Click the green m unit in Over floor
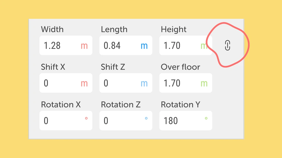282x158 pixels. [x=204, y=84]
